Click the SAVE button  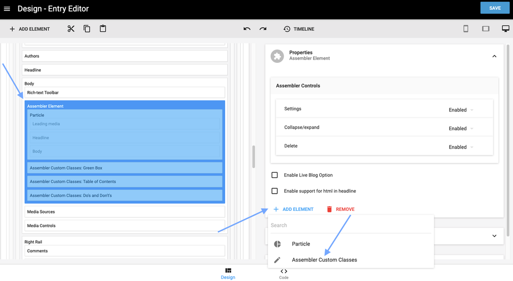coord(495,8)
